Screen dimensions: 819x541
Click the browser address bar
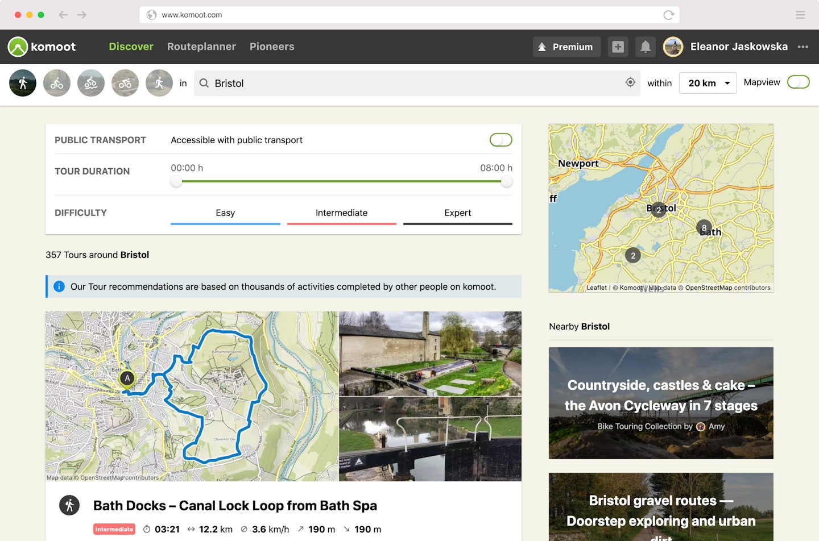tap(409, 15)
